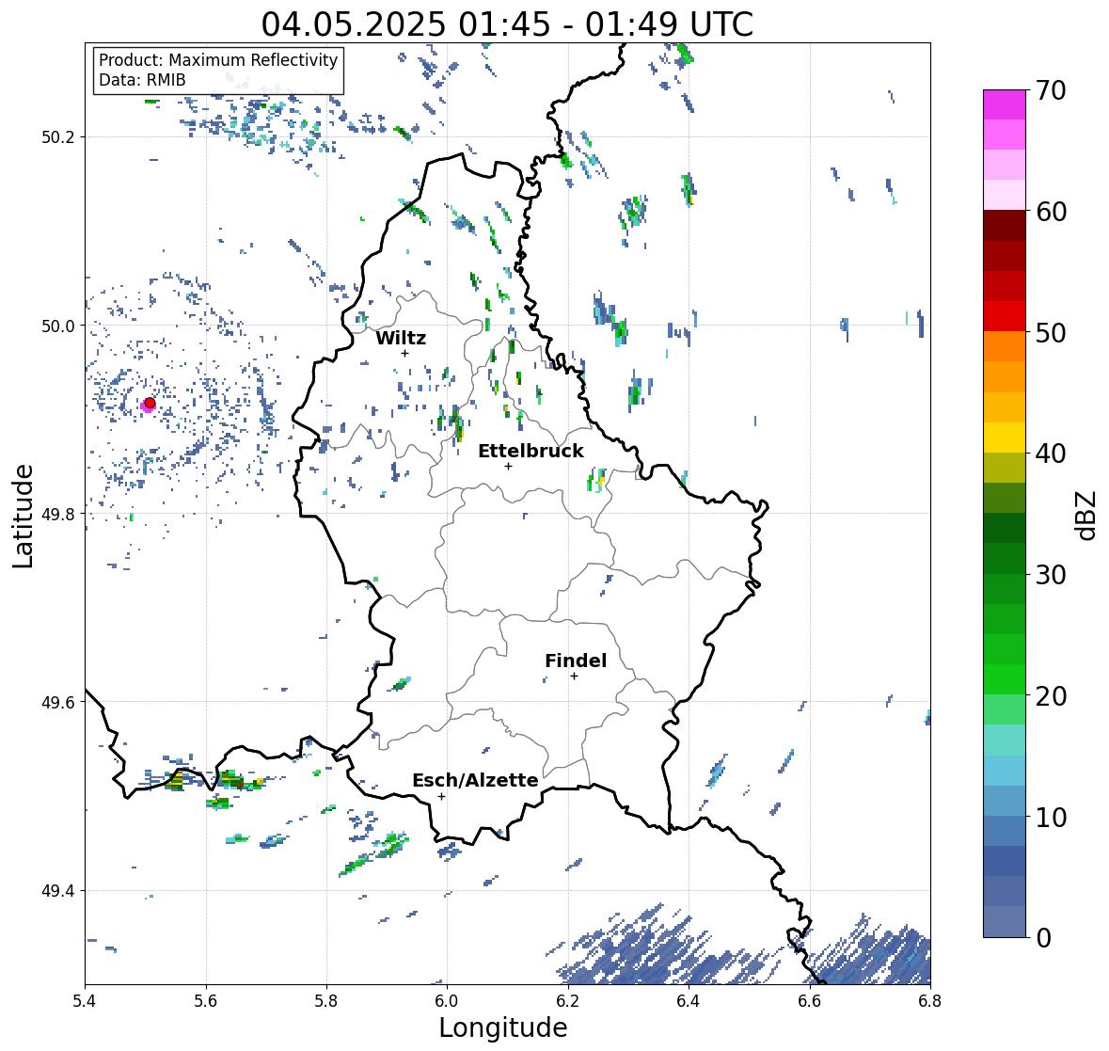Select the 'Product: Maximum Reflectivity' legend line

pos(218,60)
